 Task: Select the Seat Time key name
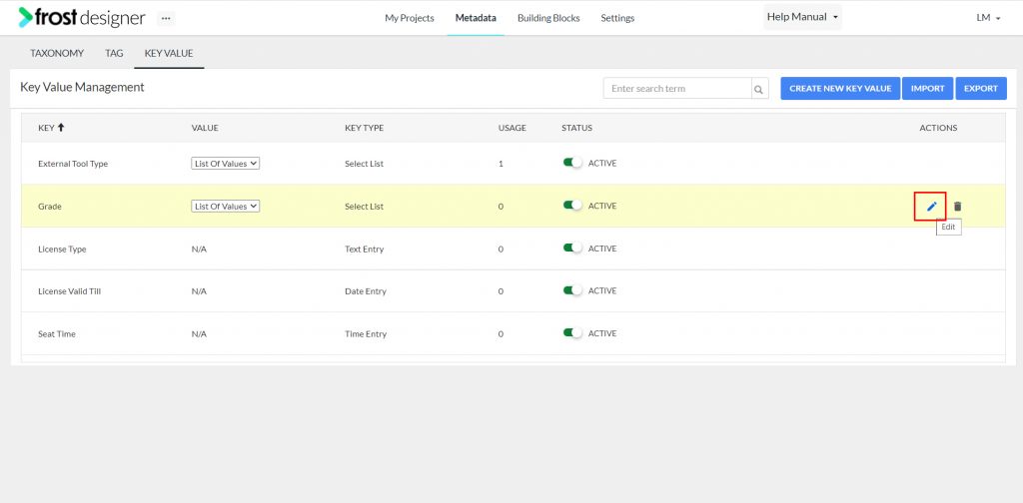click(57, 333)
